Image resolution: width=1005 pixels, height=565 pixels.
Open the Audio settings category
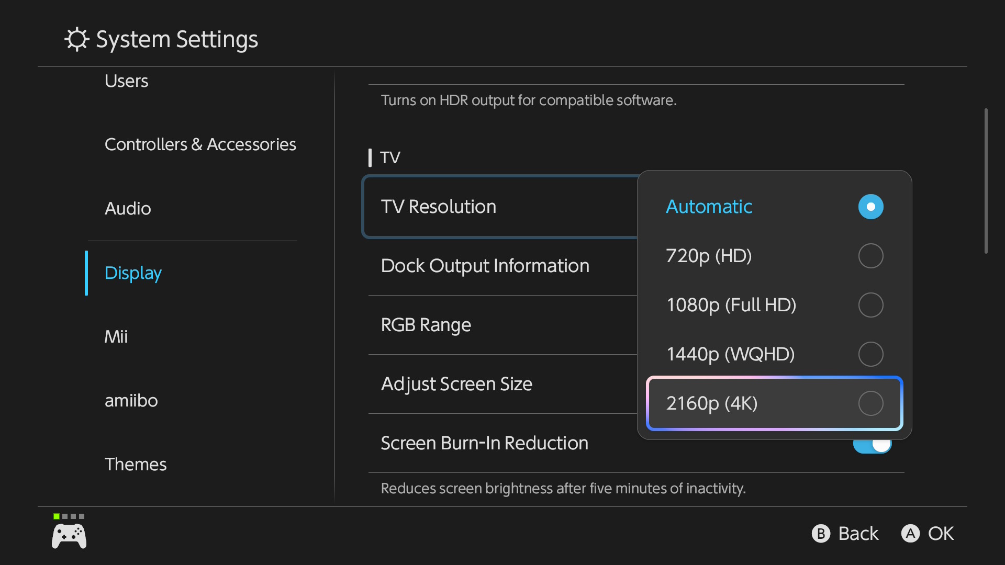(128, 209)
